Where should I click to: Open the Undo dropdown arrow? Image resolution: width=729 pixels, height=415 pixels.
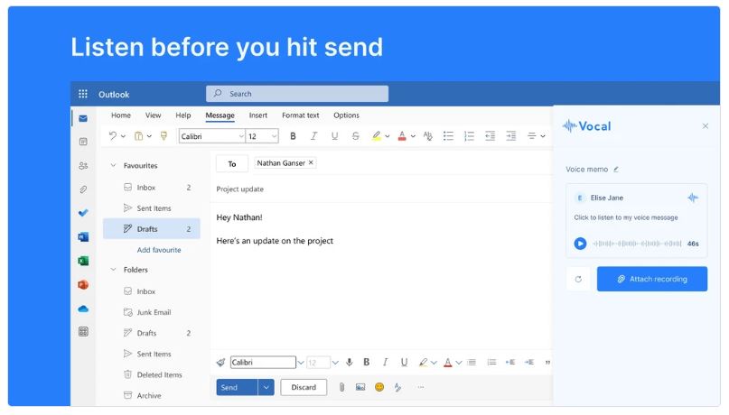(123, 136)
